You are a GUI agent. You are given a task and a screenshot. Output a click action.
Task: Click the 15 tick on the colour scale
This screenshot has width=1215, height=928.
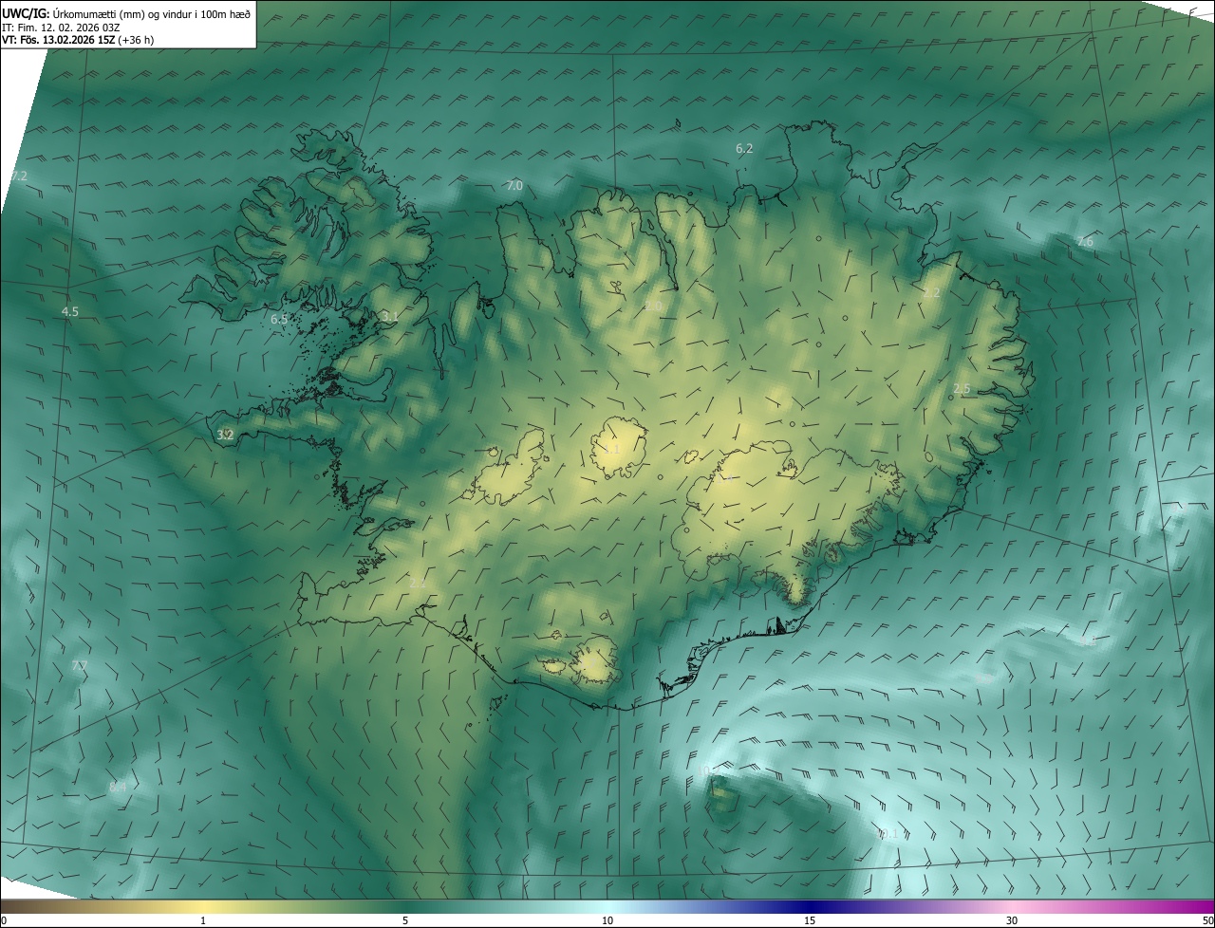(x=810, y=921)
